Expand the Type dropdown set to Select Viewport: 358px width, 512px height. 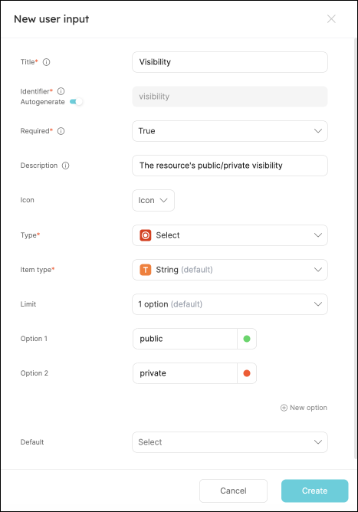click(x=230, y=235)
